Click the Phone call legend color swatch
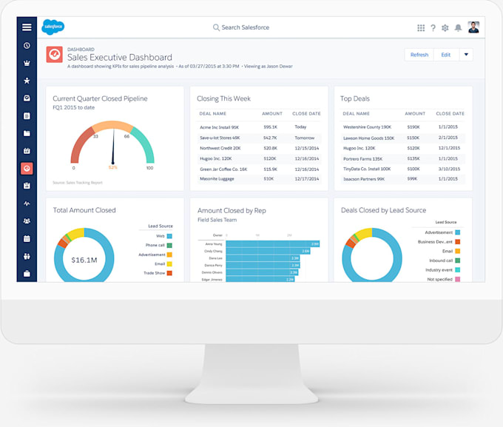Image resolution: width=503 pixels, height=427 pixels. tap(169, 246)
